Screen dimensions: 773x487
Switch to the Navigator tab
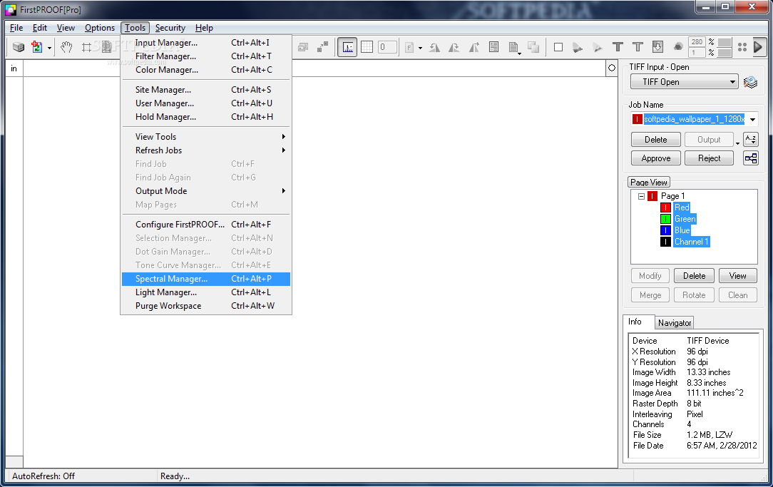tap(675, 323)
